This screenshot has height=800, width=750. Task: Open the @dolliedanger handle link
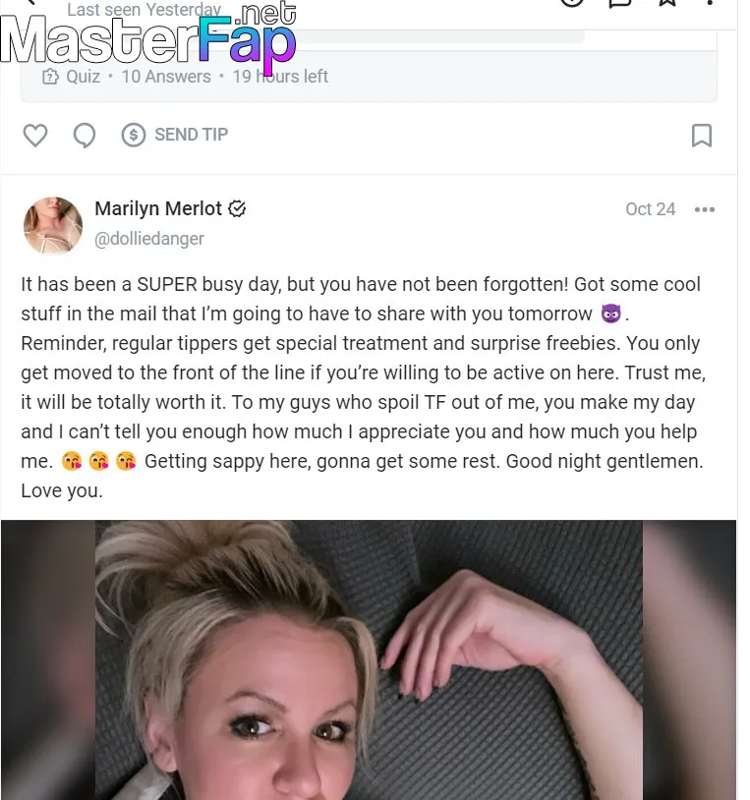[x=149, y=238]
